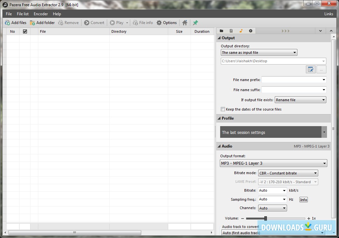The height and width of the screenshot is (238, 339).
Task: Decrease volume with minus button
Action: 243,219
